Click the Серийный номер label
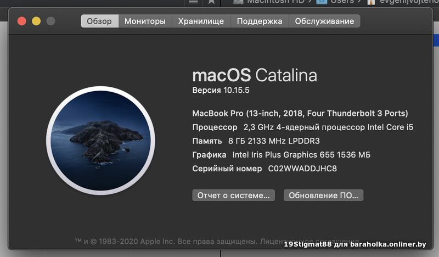 pyautogui.click(x=227, y=169)
